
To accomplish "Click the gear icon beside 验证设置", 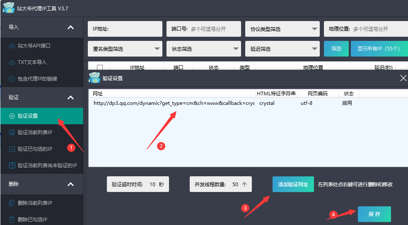I will pyautogui.click(x=12, y=116).
